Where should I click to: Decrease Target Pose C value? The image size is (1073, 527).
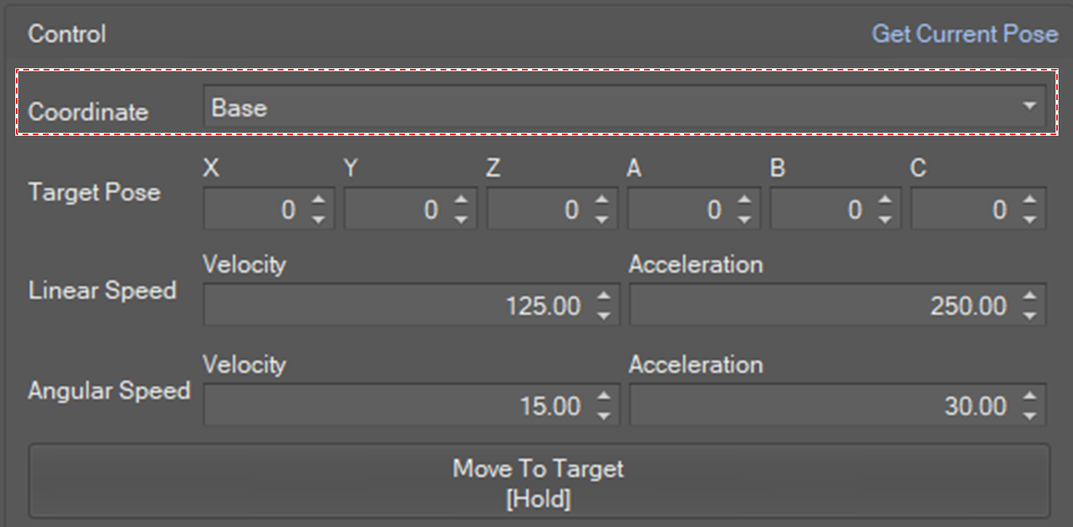pyautogui.click(x=1029, y=219)
